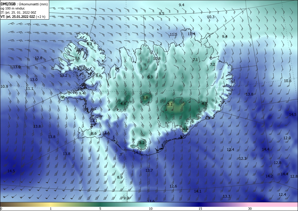Click the "1" label on the colour scale

click(x=51, y=209)
